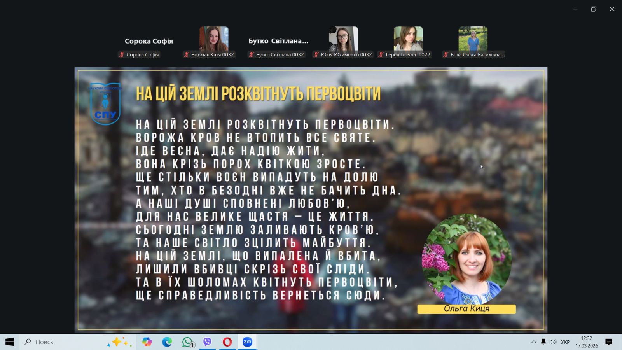This screenshot has width=622, height=350.
Task: Select Юлія Юхименко 0032 video thumbnail
Action: (343, 38)
